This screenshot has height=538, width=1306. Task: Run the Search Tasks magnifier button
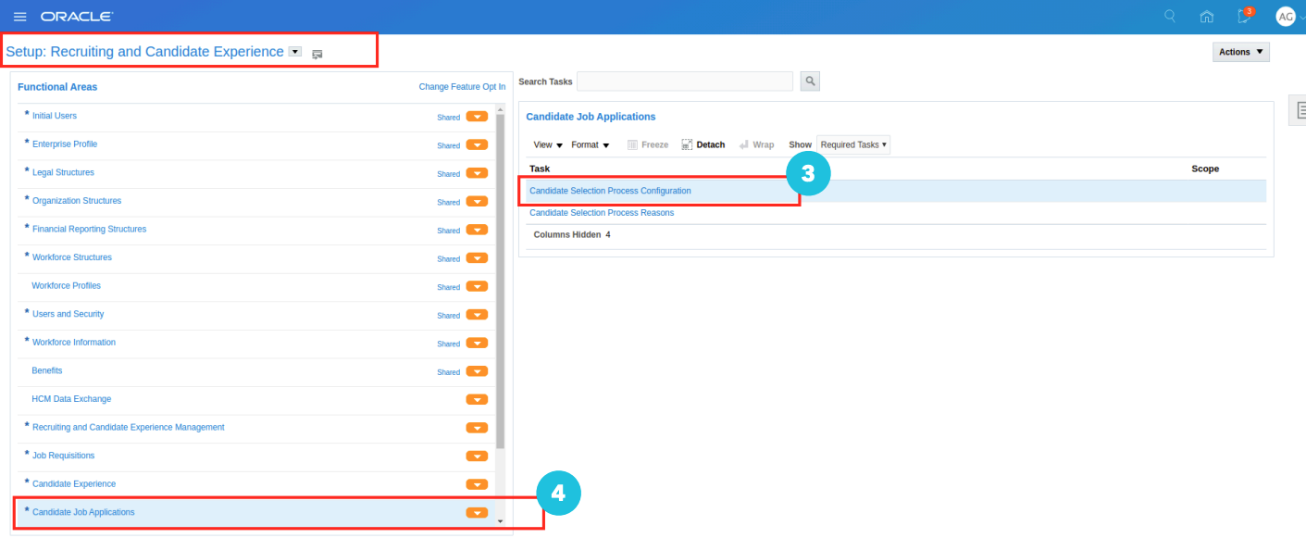(810, 81)
